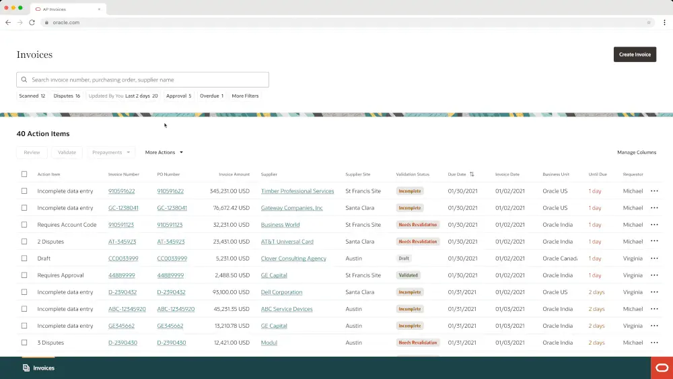Open the Prepayments dropdown
This screenshot has width=673, height=379.
point(111,152)
